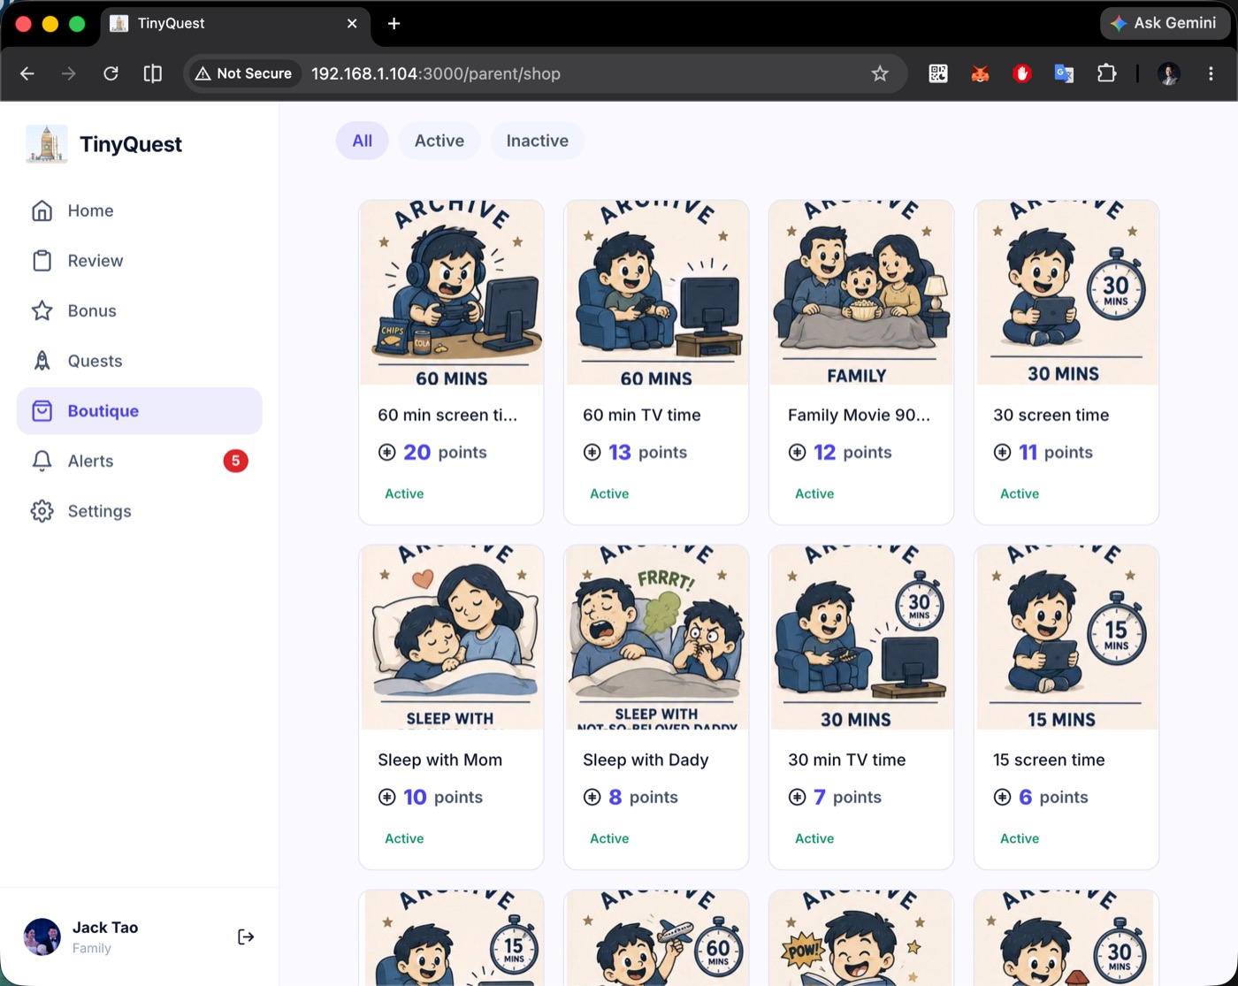
Task: Click the Sleep with Dady card image
Action: click(656, 638)
